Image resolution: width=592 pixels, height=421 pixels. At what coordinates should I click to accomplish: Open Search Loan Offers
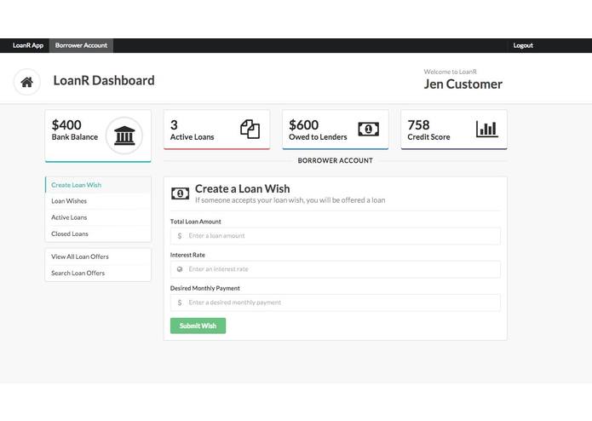(98, 273)
